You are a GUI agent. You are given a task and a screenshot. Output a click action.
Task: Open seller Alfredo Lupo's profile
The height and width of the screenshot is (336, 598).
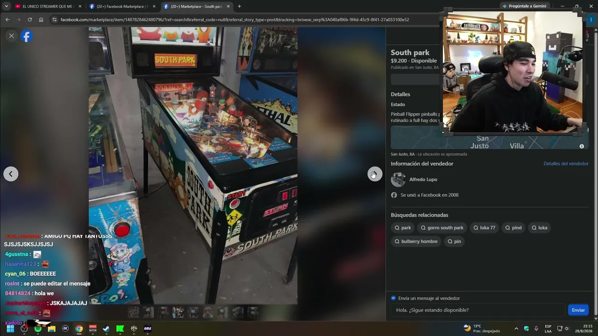[x=423, y=180]
